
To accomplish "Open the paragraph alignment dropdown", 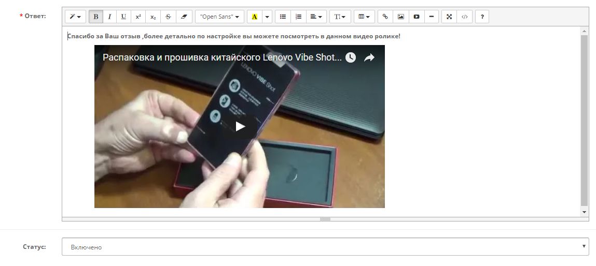I will tap(316, 17).
